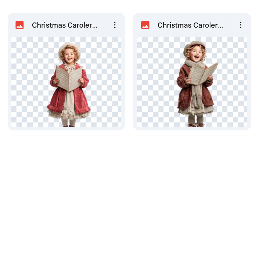Click the open sheet music in left preview
Image resolution: width=256 pixels, height=271 pixels.
point(69,79)
